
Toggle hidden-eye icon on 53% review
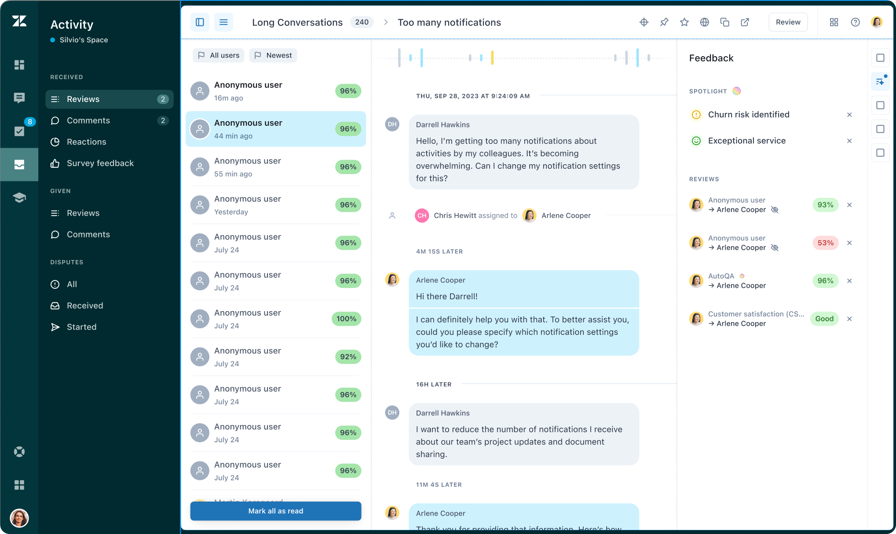[775, 248]
